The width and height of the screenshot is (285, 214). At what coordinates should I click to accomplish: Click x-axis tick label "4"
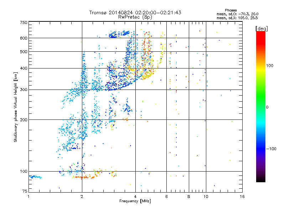click(x=135, y=197)
